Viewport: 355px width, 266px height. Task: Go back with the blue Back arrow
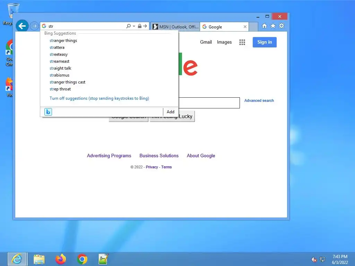tap(22, 26)
